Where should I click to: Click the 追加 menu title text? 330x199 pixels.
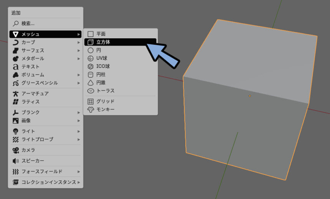pos(16,13)
